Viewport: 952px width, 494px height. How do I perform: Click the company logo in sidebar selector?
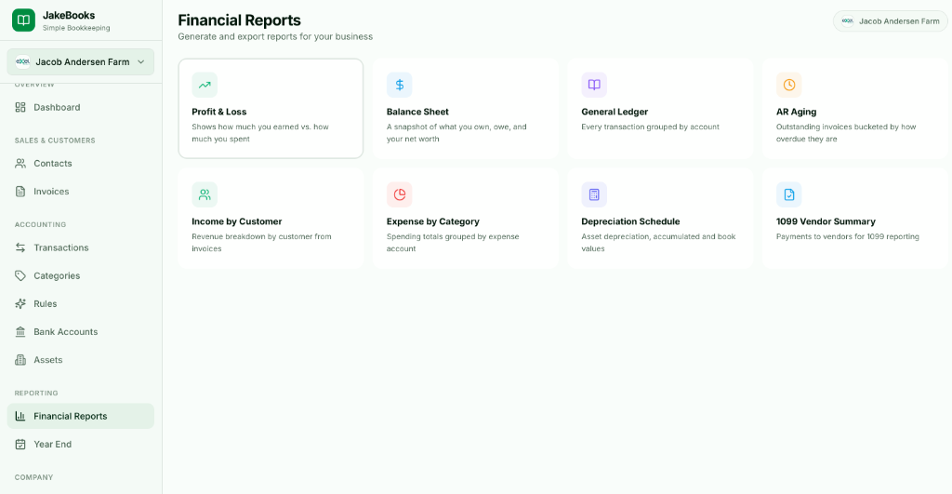23,62
